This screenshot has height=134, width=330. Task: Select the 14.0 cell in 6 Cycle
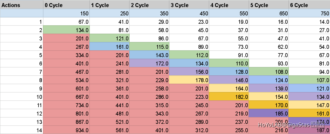coord(309,22)
